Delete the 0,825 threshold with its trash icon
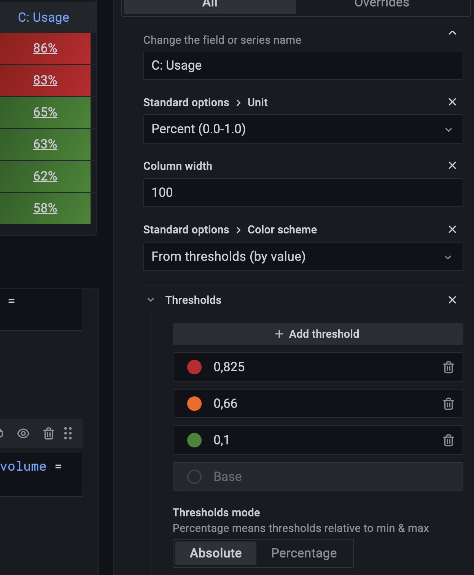This screenshot has width=474, height=575. coord(449,367)
